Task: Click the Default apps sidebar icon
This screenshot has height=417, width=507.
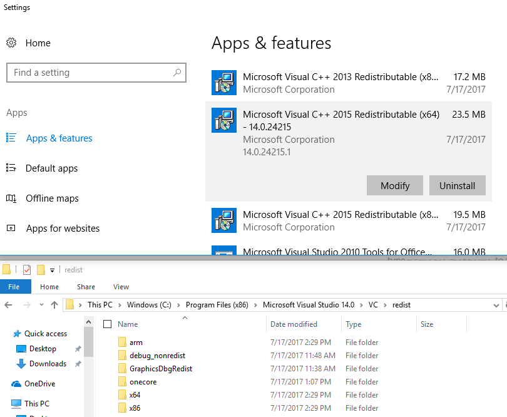Action: coord(11,168)
